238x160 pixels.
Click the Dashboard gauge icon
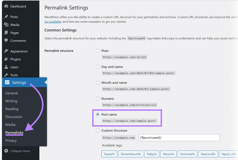(x=6, y=6)
